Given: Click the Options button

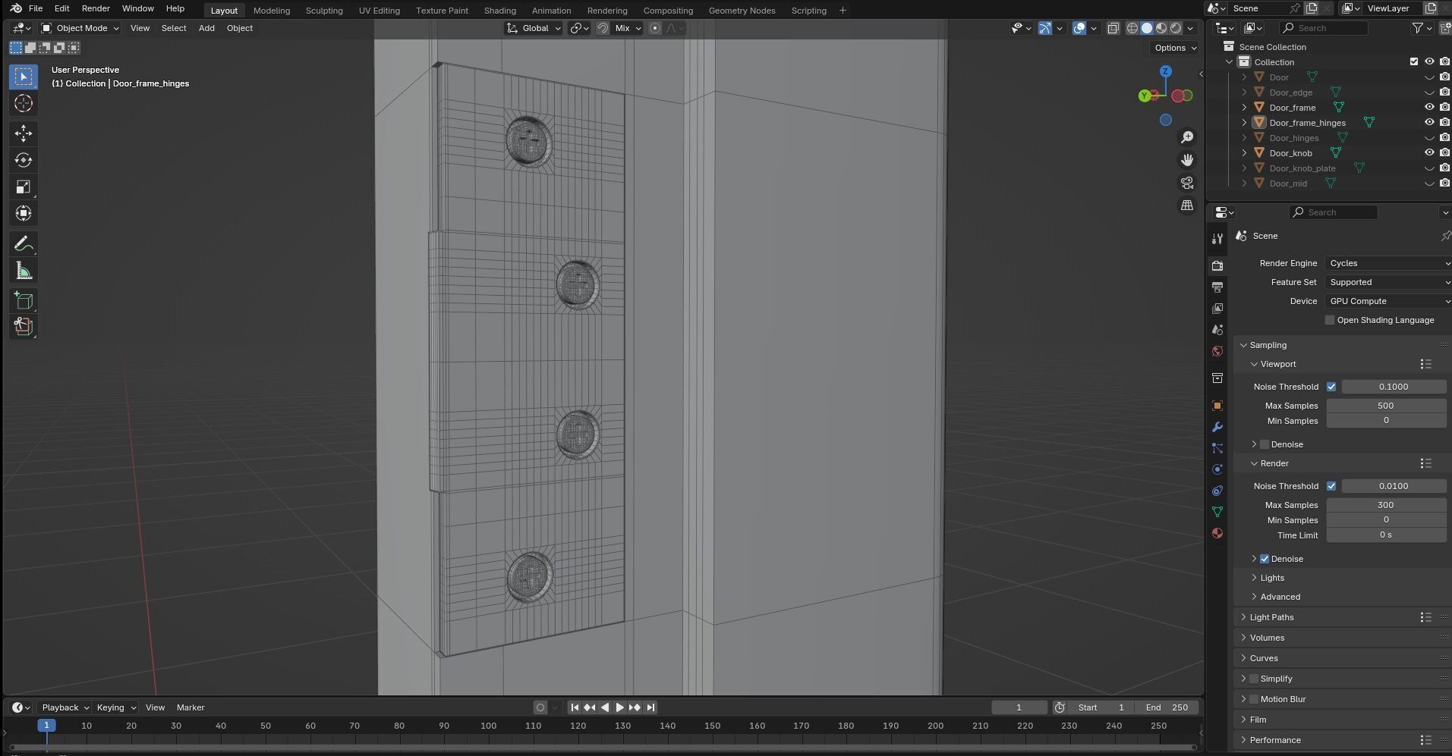Looking at the screenshot, I should 1175,48.
